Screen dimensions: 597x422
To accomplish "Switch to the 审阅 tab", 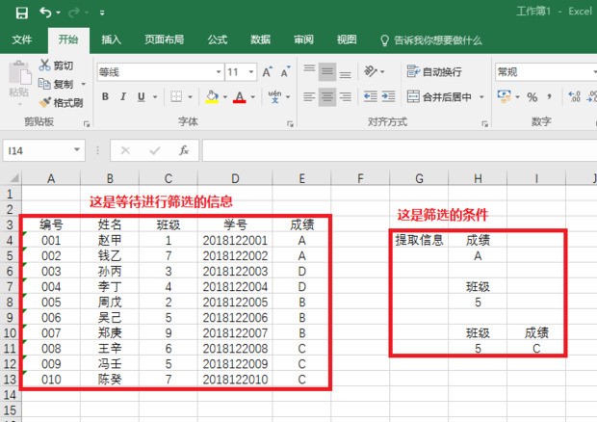I will [x=303, y=40].
